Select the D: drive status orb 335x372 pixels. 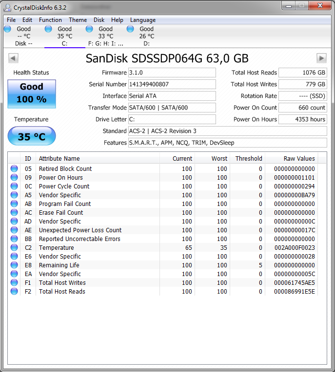click(x=130, y=29)
